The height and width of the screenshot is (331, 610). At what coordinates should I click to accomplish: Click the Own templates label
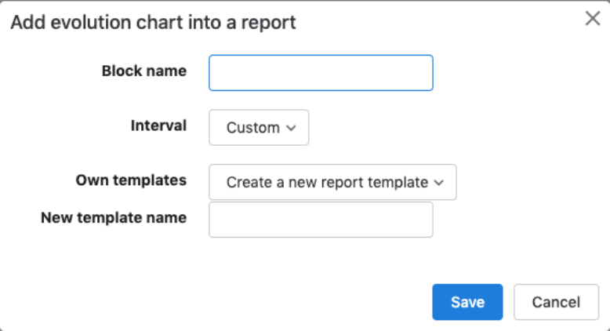(x=131, y=180)
